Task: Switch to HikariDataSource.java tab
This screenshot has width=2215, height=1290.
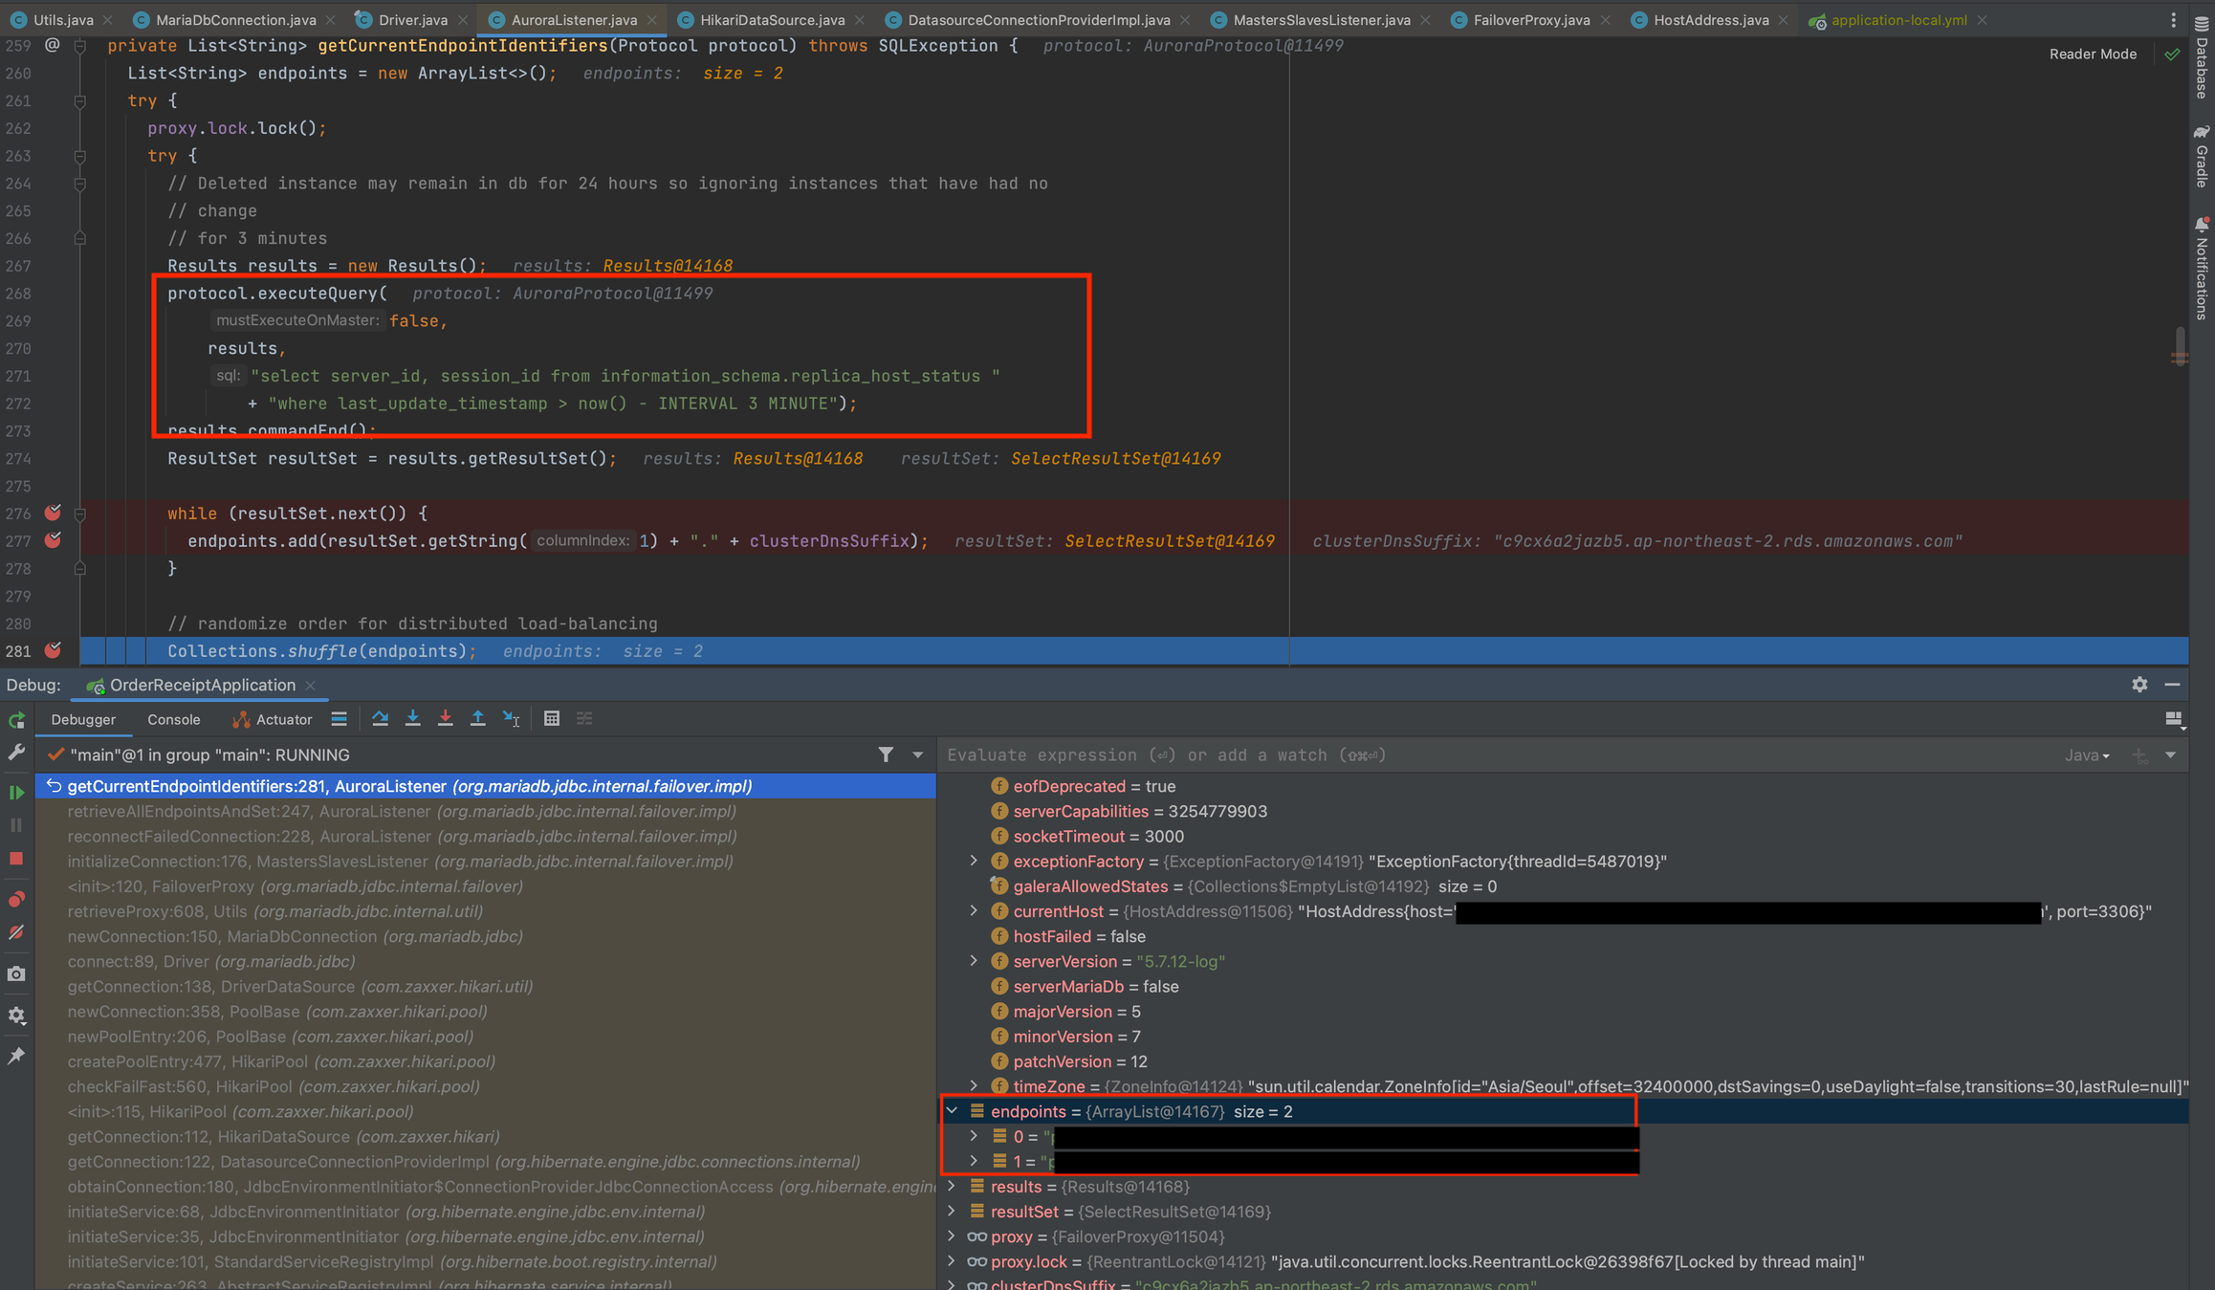Action: coord(772,20)
